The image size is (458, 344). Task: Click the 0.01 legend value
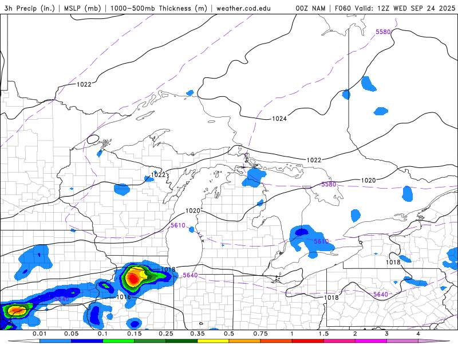(x=40, y=334)
